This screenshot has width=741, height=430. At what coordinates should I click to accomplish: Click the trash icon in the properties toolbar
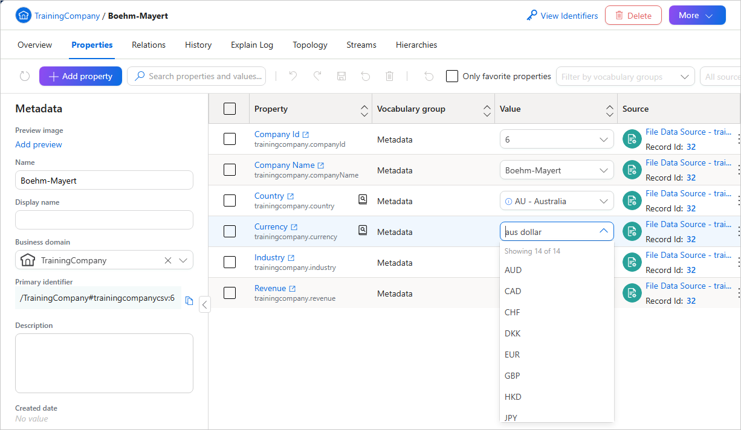[390, 76]
